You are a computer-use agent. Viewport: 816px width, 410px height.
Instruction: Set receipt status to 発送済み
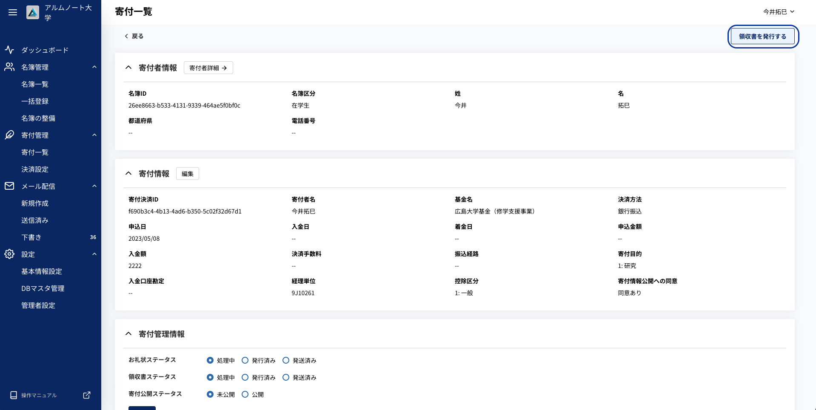tap(286, 377)
